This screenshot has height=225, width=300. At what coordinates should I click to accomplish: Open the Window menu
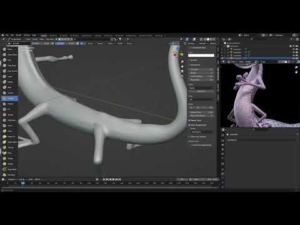(27, 35)
